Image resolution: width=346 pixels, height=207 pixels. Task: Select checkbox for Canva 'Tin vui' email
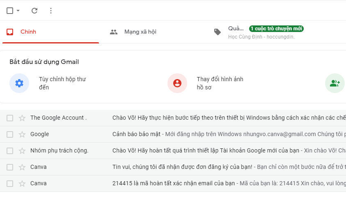[x=10, y=167]
